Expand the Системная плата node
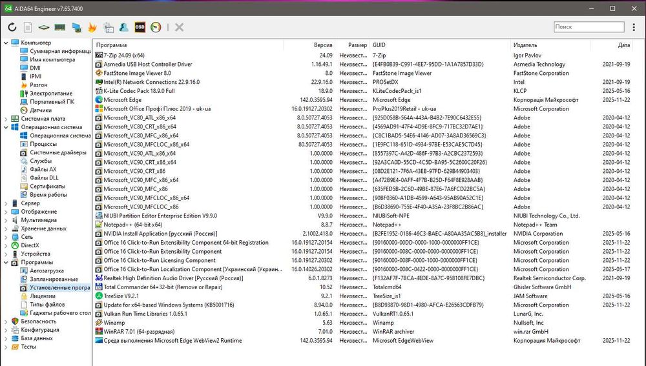The image size is (646, 366). [6, 119]
